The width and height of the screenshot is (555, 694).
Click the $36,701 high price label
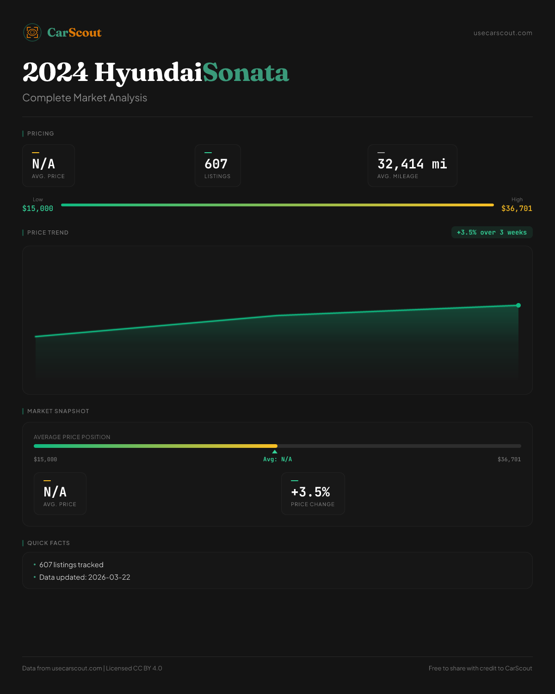517,209
